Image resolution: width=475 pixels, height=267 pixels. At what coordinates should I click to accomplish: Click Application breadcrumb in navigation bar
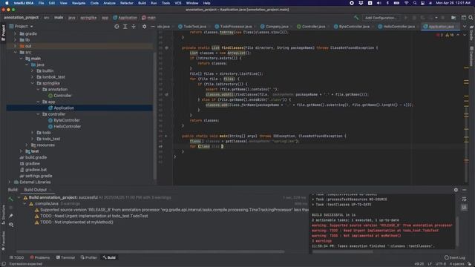(125, 18)
